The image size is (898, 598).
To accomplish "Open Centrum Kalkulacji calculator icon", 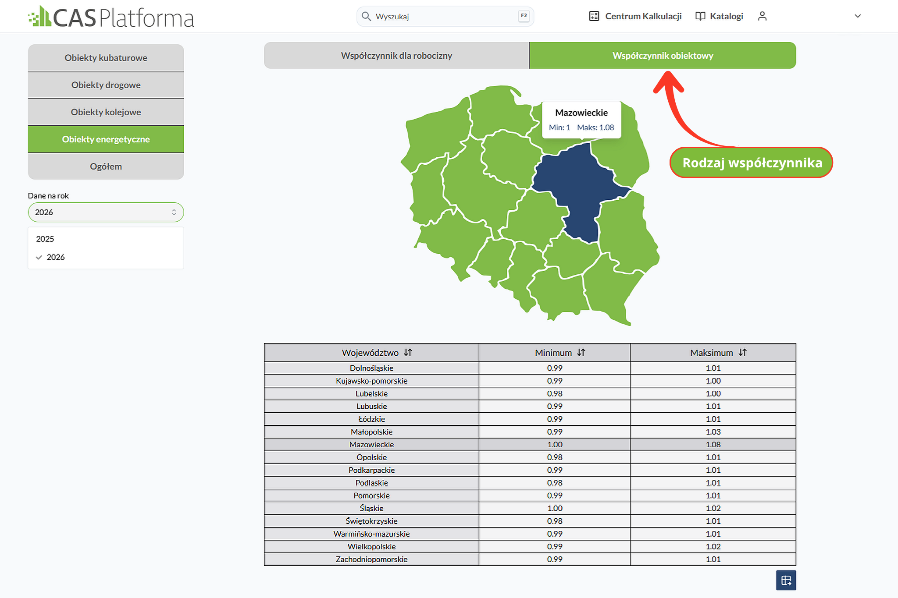I will tap(594, 16).
